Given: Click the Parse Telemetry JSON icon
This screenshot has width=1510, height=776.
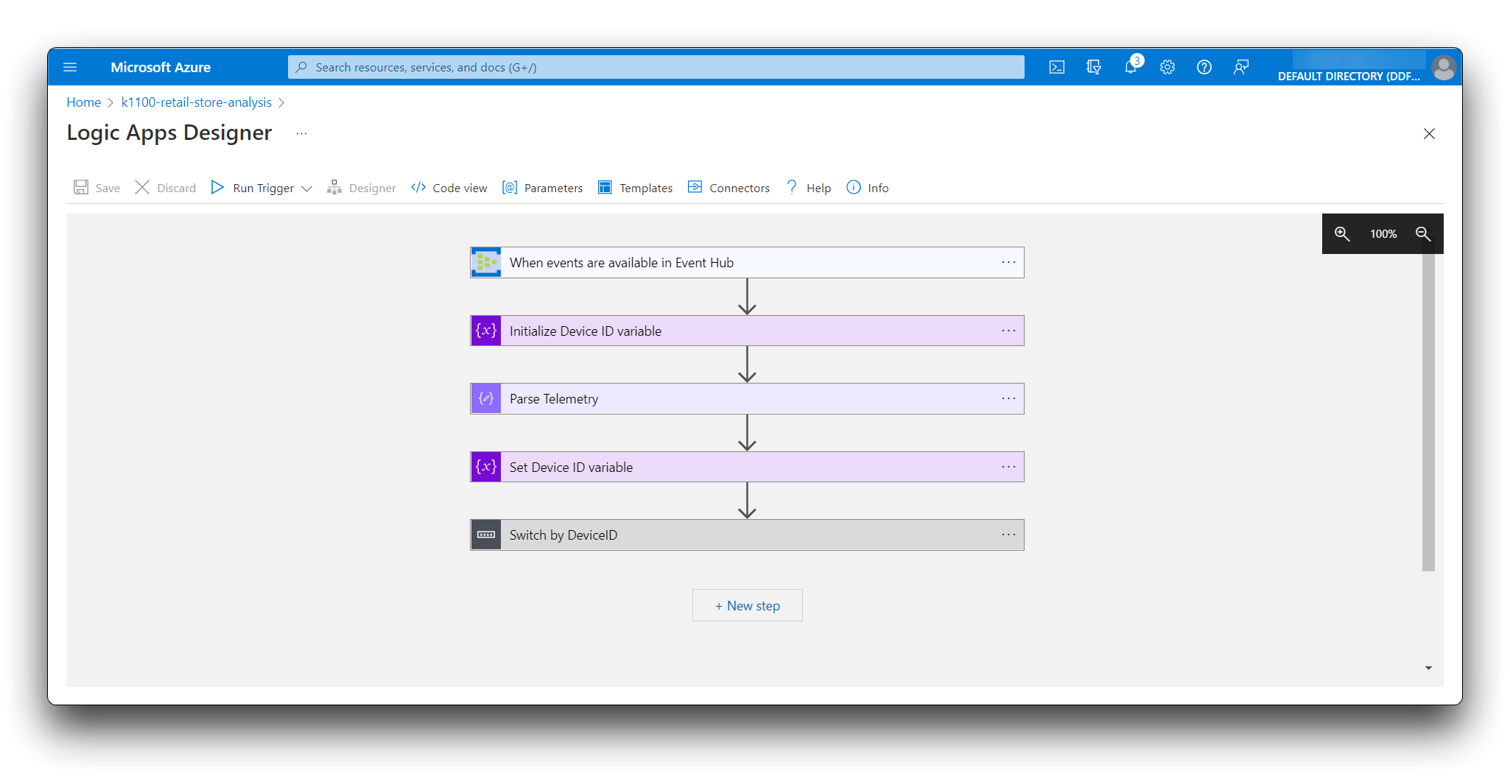Looking at the screenshot, I should click(x=486, y=398).
